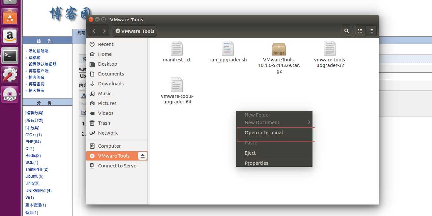Go back with the left arrow button
Screen dimensions: 432x216
(x=94, y=31)
